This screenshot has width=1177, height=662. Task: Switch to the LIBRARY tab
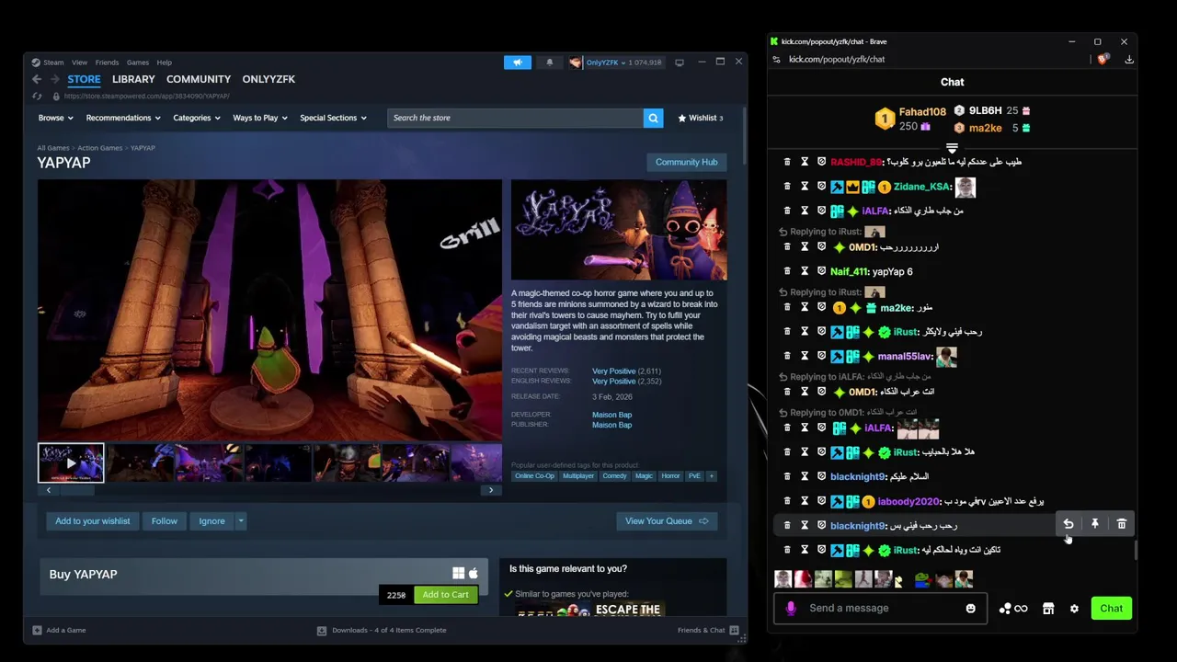point(133,79)
